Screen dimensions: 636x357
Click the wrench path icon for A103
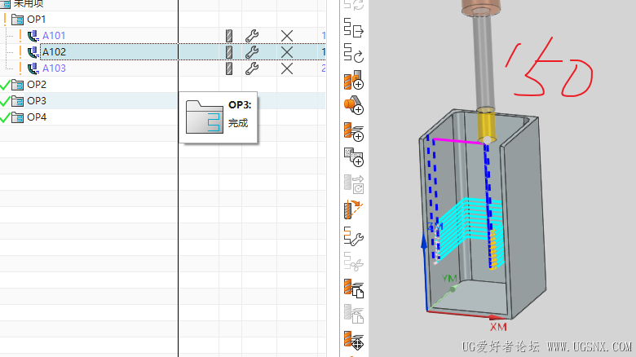pyautogui.click(x=252, y=68)
